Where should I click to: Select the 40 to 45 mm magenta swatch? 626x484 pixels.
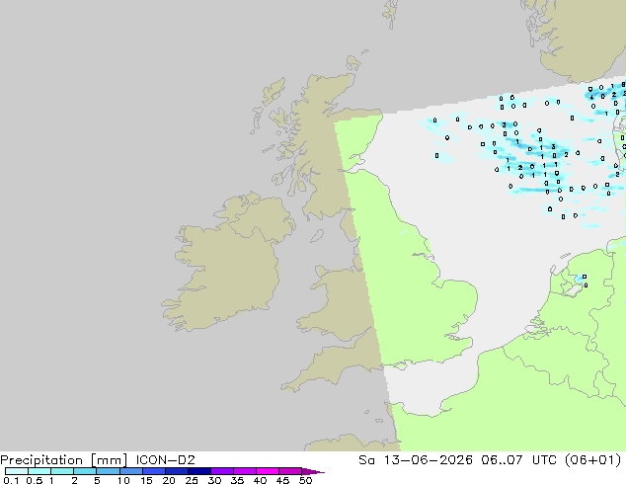[x=268, y=471]
